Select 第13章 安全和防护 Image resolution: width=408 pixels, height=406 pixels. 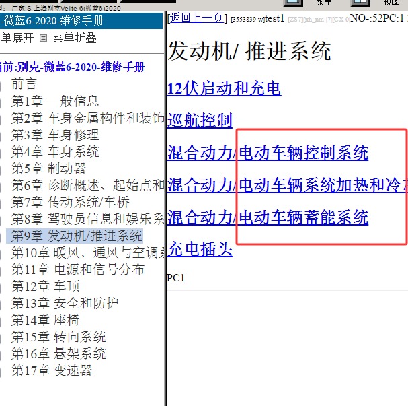tap(65, 303)
